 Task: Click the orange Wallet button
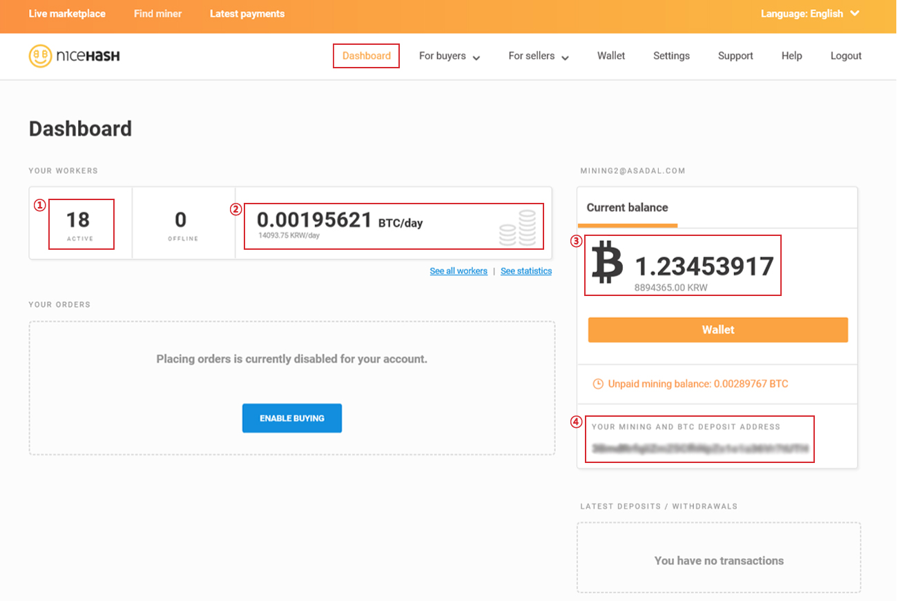click(x=718, y=330)
